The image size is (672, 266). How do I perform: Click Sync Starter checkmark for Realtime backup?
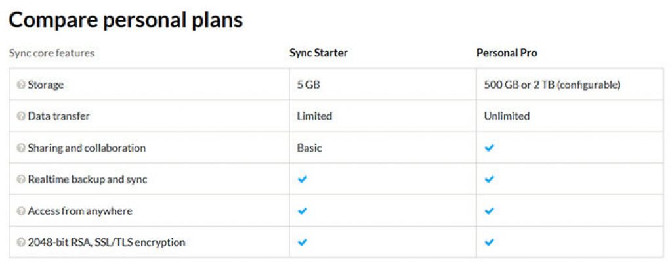[302, 179]
